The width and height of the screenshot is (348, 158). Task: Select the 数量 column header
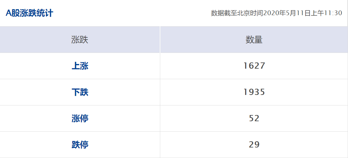[x=254, y=40]
